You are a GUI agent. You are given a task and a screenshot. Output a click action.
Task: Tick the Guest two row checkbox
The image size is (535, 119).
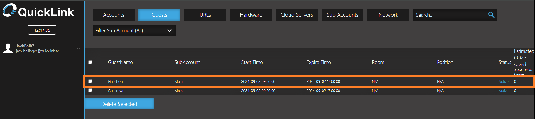tap(90, 90)
